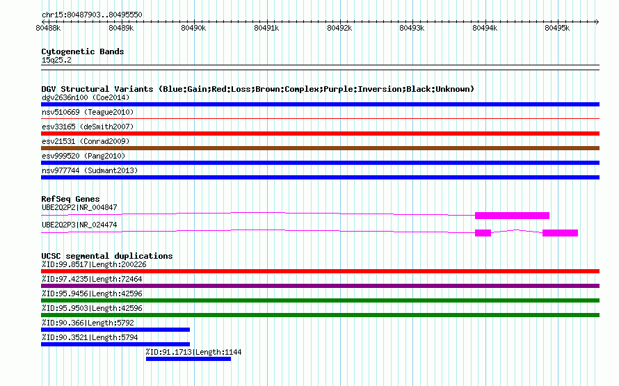Click the UBE2Q2P2 magenta exon block

click(x=512, y=216)
